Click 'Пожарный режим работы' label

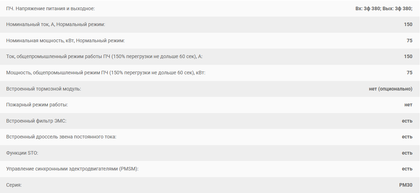pyautogui.click(x=37, y=105)
